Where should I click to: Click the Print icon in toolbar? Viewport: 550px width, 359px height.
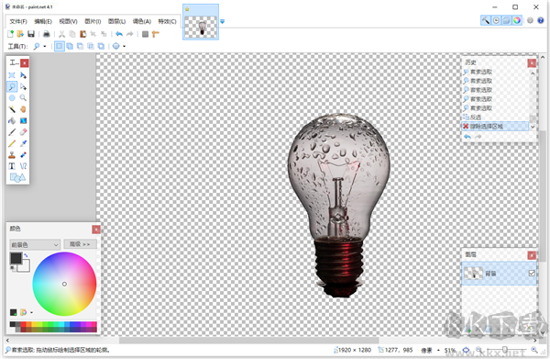[x=47, y=34]
